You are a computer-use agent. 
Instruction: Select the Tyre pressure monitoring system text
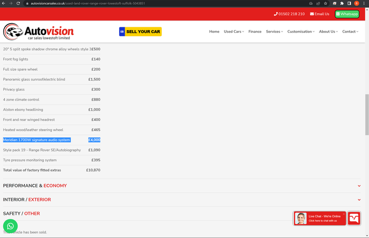(x=30, y=160)
